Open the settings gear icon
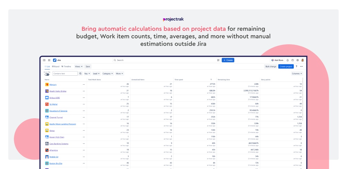 click(298, 60)
